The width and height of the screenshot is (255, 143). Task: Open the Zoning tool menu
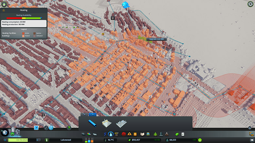tap(89, 134)
